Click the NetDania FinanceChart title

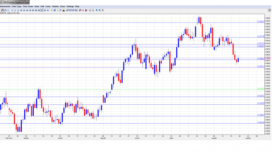point(16,2)
